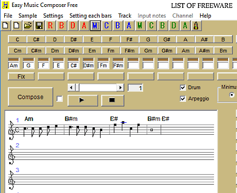This screenshot has height=193, width=237.
Task: Click the green M toolbar icon
Action: pos(140,26)
